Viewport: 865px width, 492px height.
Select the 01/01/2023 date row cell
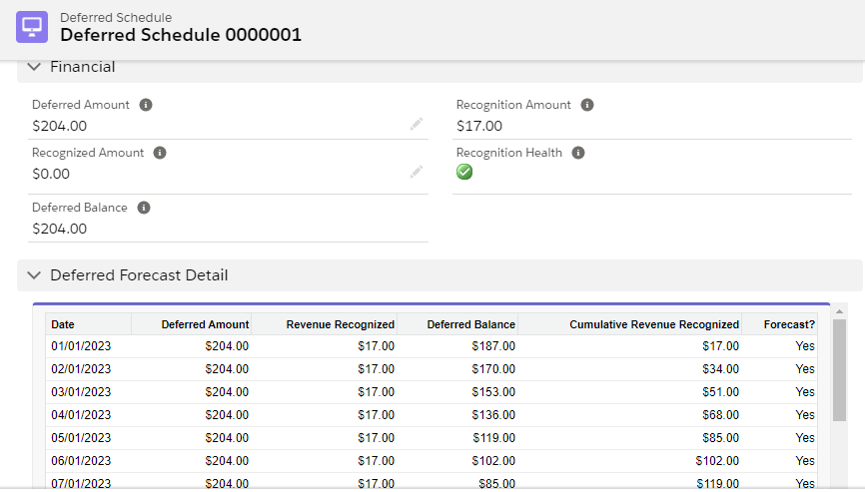(x=81, y=346)
